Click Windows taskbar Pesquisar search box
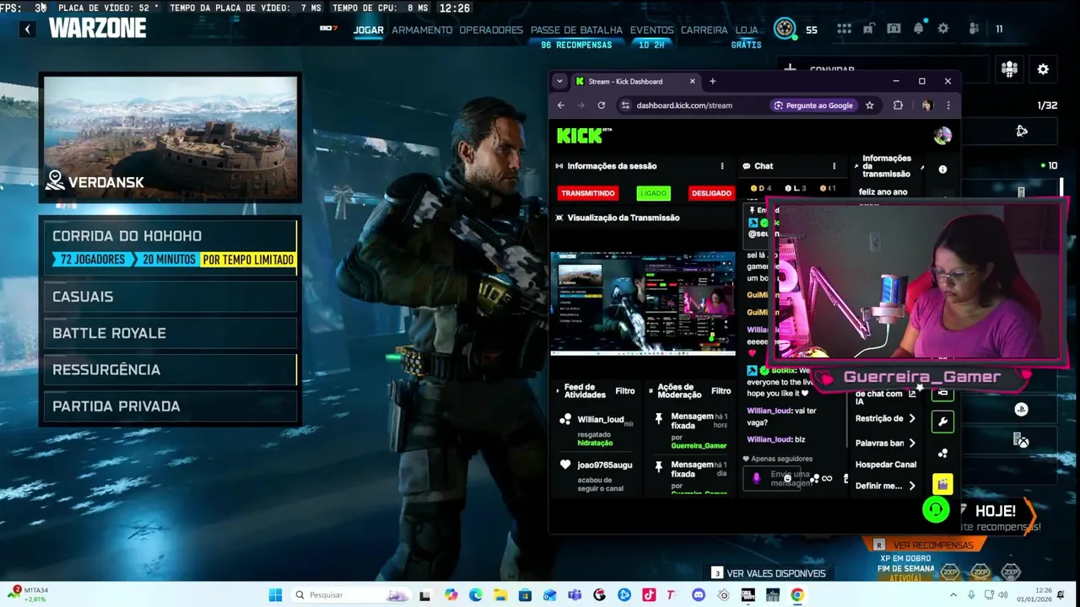 (x=353, y=595)
